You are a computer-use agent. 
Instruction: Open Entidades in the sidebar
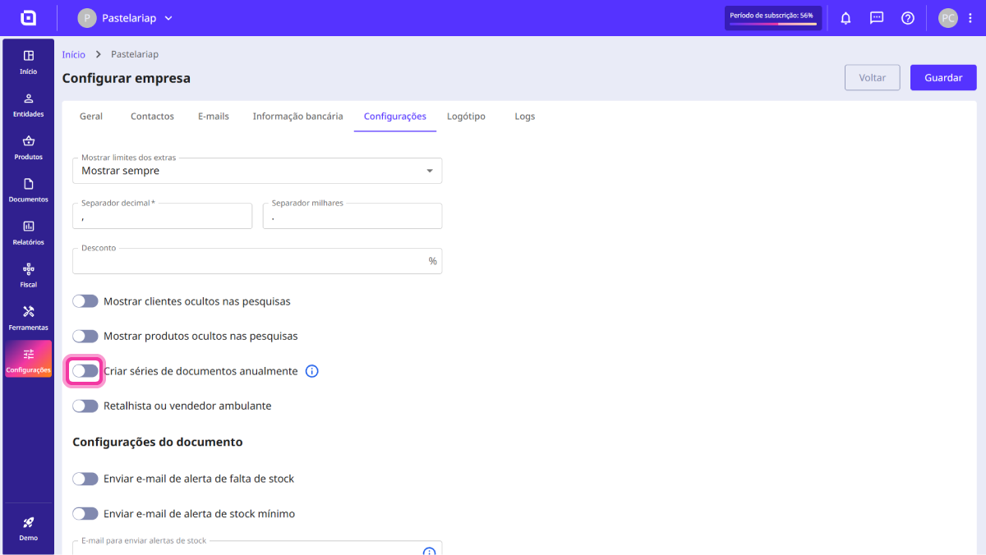coord(29,104)
